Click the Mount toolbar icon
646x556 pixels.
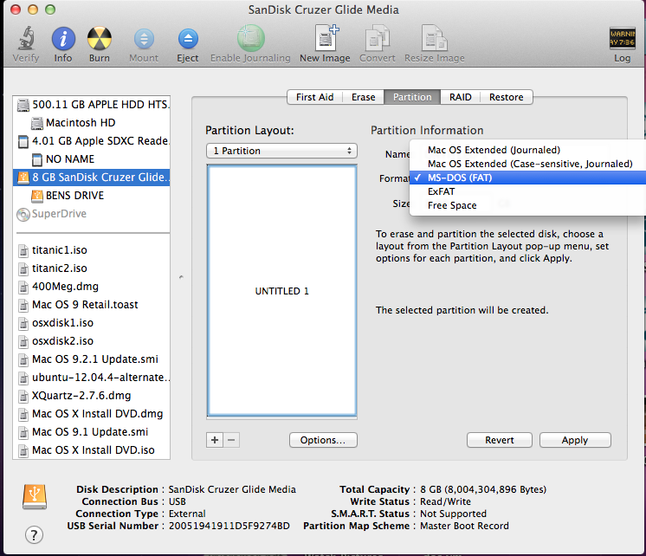coord(144,40)
